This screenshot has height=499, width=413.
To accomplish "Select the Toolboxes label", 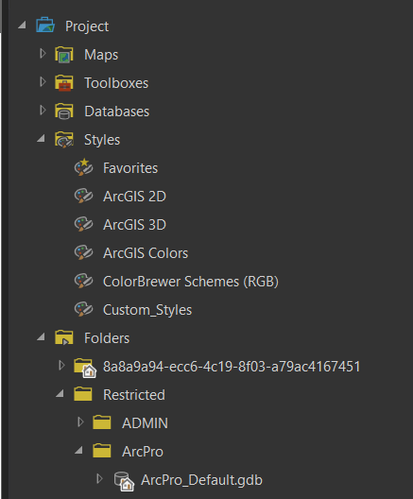I will pyautogui.click(x=116, y=83).
